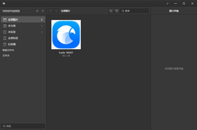This screenshot has height=130, width=197.
Task: Toggle the pin window on top icon
Action: pos(167,4)
